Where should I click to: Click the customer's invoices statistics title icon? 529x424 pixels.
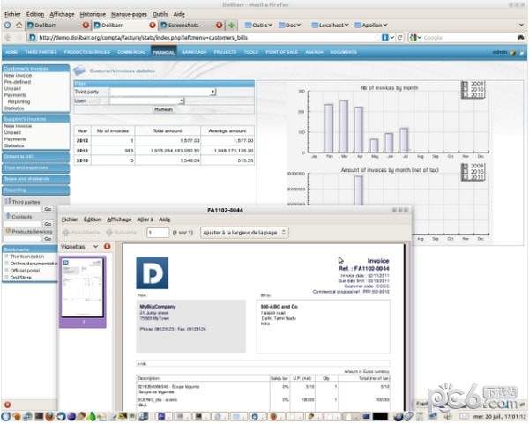point(80,69)
